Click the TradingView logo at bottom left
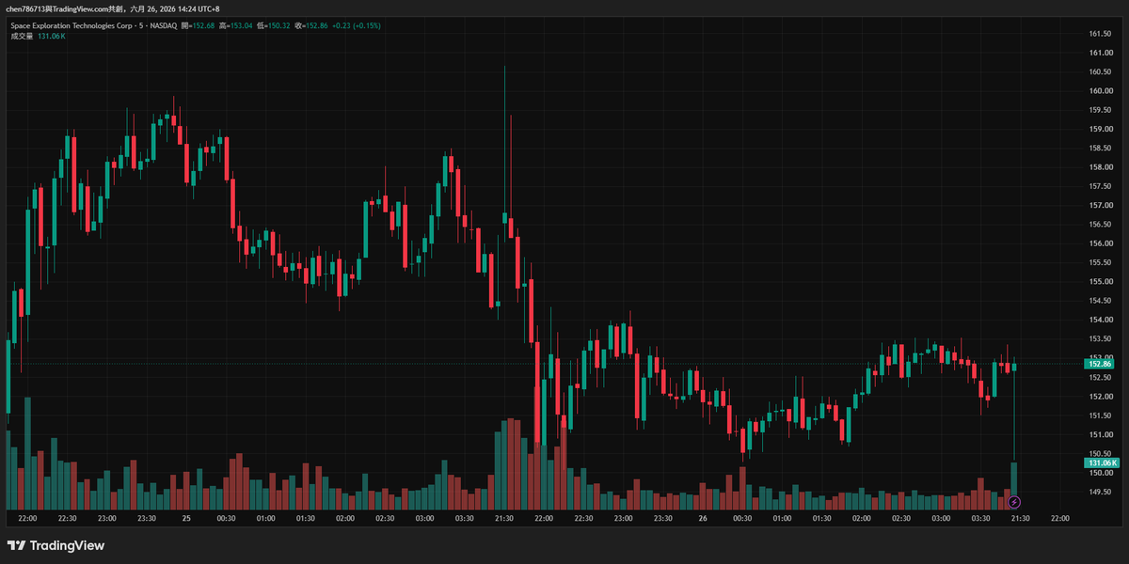 click(56, 545)
